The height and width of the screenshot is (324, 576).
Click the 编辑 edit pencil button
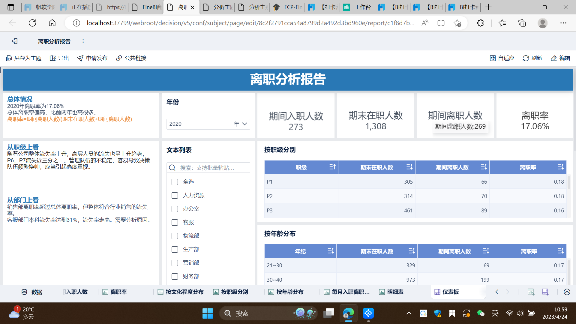560,58
